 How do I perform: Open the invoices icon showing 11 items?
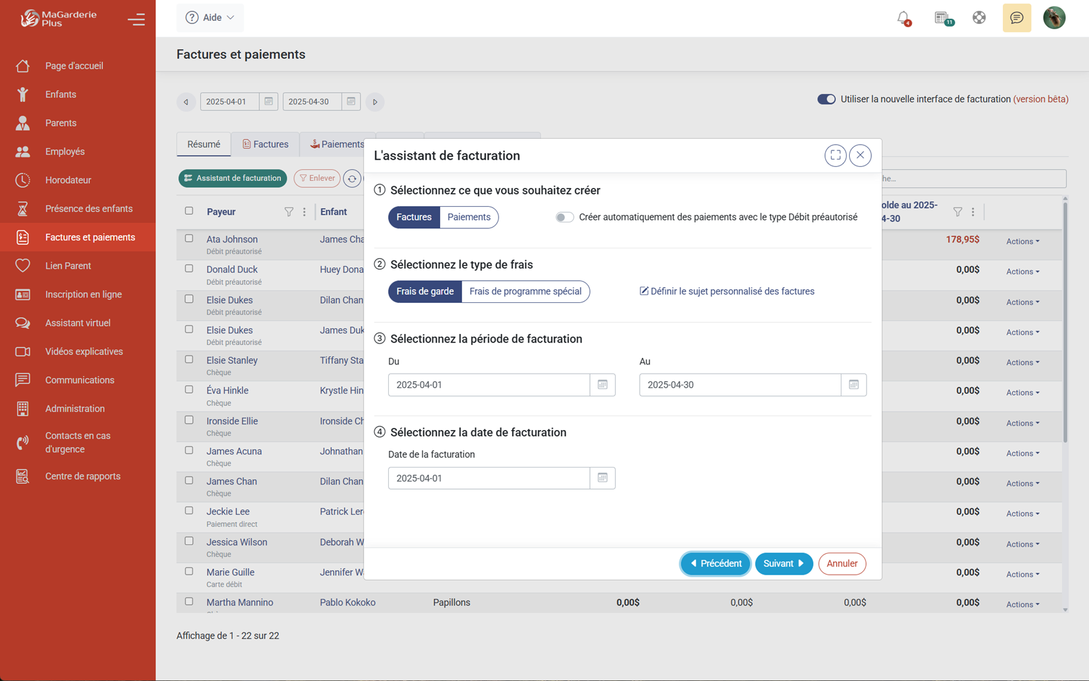click(941, 18)
